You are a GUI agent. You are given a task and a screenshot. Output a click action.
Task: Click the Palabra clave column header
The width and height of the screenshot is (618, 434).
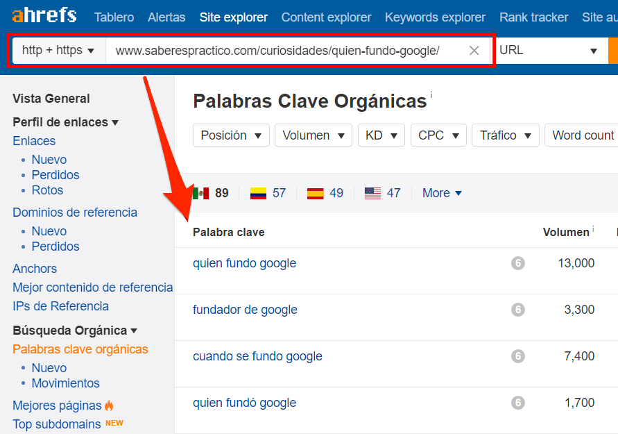[229, 233]
